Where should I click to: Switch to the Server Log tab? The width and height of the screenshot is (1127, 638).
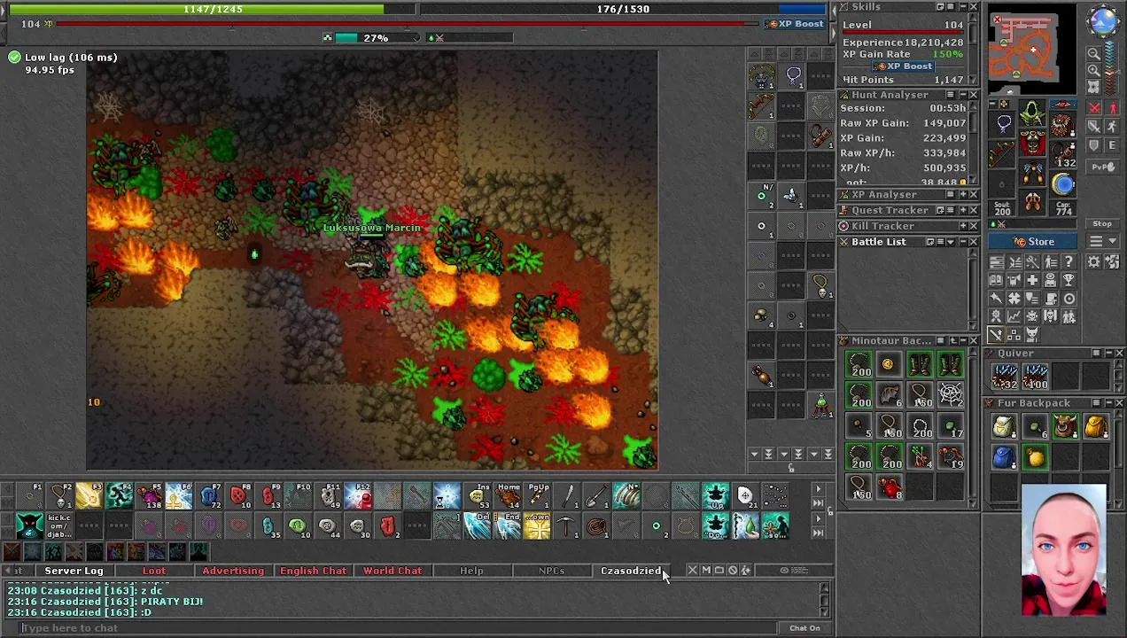click(74, 571)
